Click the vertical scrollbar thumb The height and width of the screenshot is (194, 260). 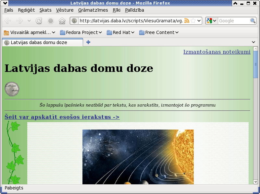tap(255, 64)
